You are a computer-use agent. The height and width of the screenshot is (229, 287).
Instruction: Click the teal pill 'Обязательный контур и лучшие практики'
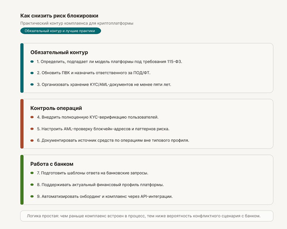[61, 31]
